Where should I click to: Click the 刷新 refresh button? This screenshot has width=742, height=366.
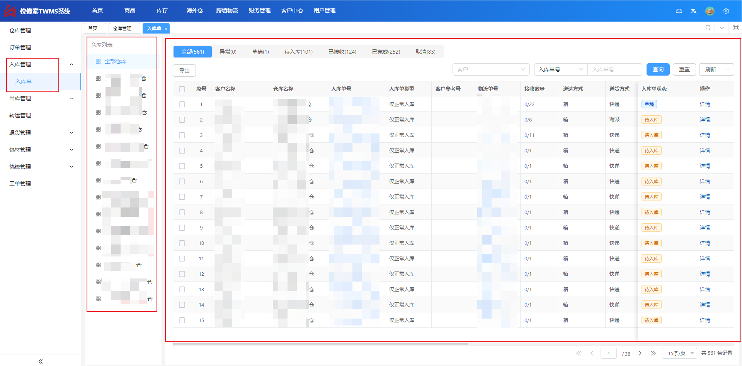[711, 69]
